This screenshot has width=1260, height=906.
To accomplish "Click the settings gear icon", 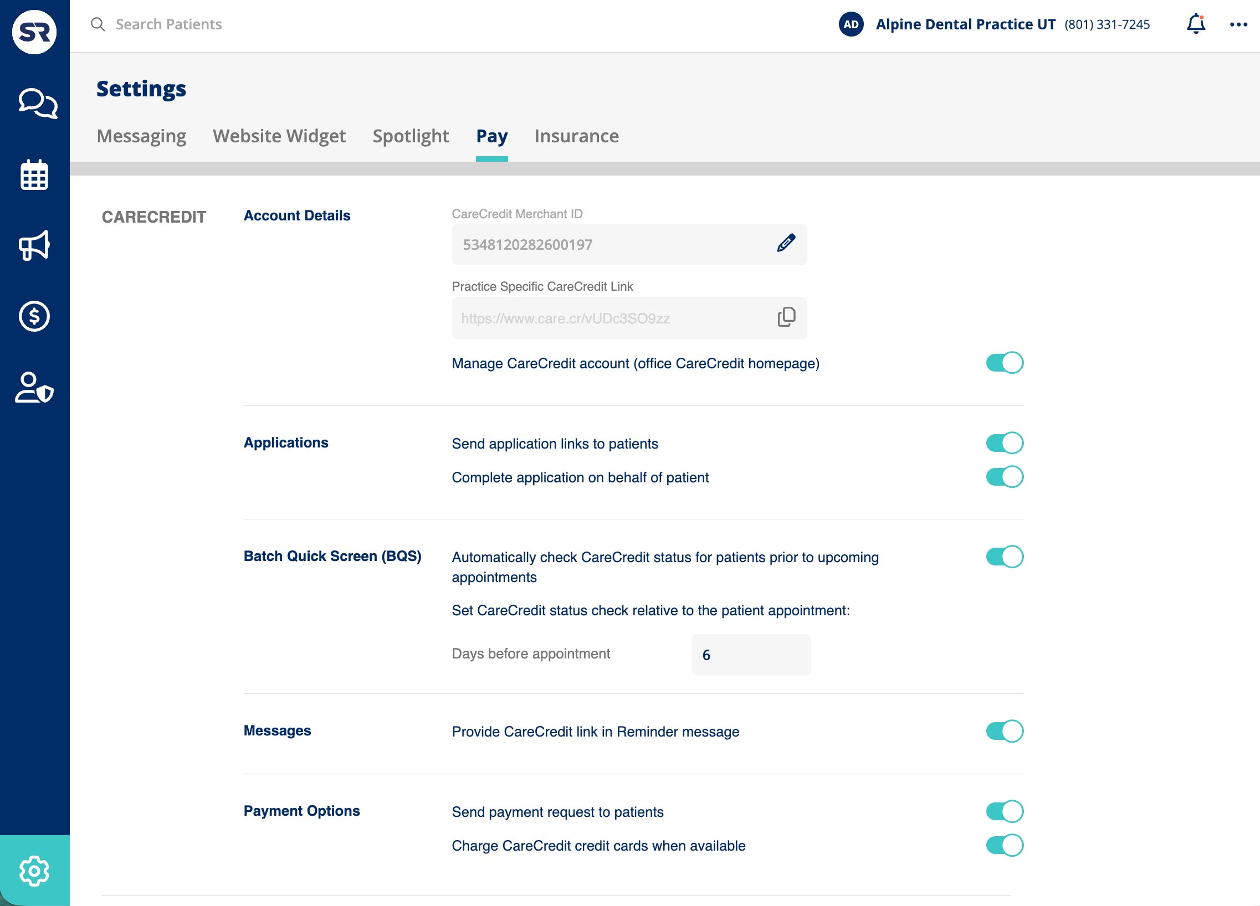I will point(34,871).
